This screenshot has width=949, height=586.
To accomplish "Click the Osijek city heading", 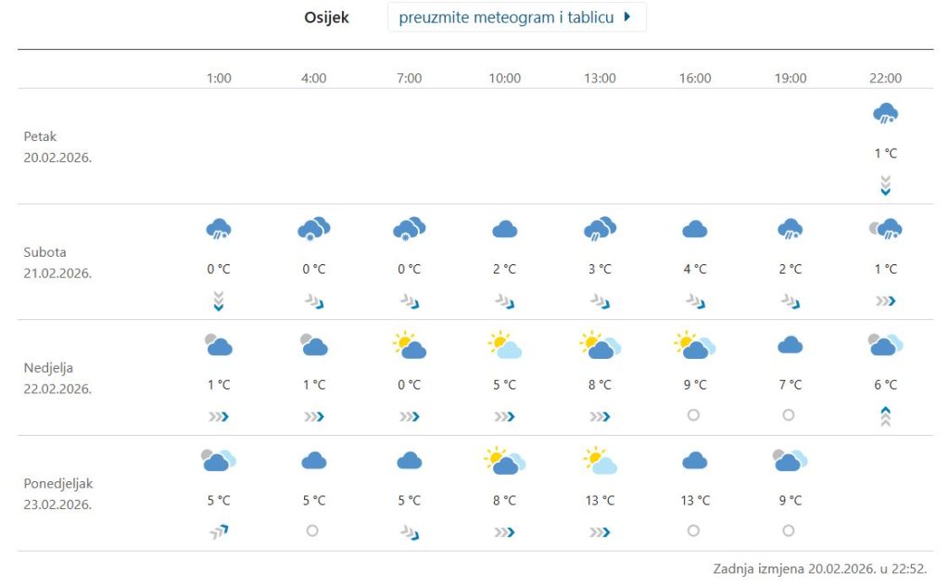I will click(x=326, y=18).
